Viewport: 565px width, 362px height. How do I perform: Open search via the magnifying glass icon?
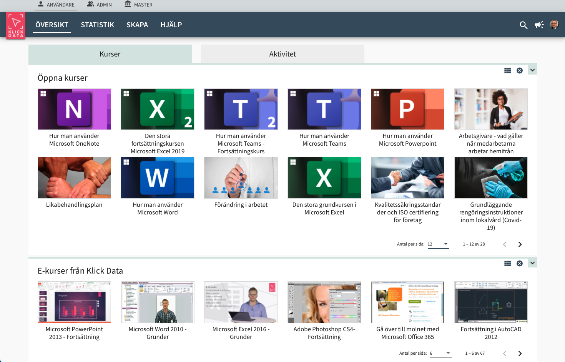click(x=523, y=25)
